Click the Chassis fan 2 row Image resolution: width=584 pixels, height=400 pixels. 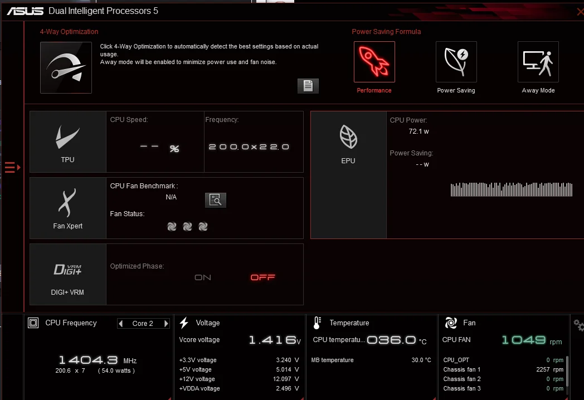coord(503,379)
